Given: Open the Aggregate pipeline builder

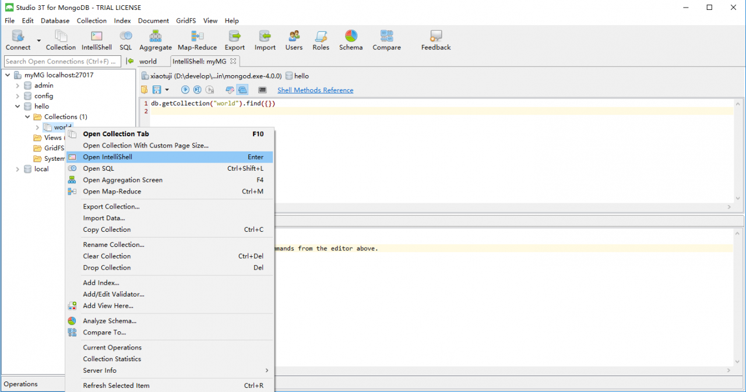Looking at the screenshot, I should coord(155,40).
